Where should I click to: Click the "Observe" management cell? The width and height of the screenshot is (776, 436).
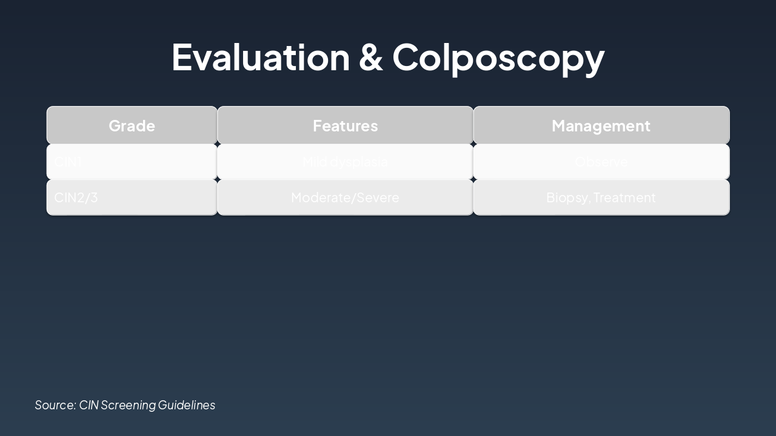[x=601, y=162]
